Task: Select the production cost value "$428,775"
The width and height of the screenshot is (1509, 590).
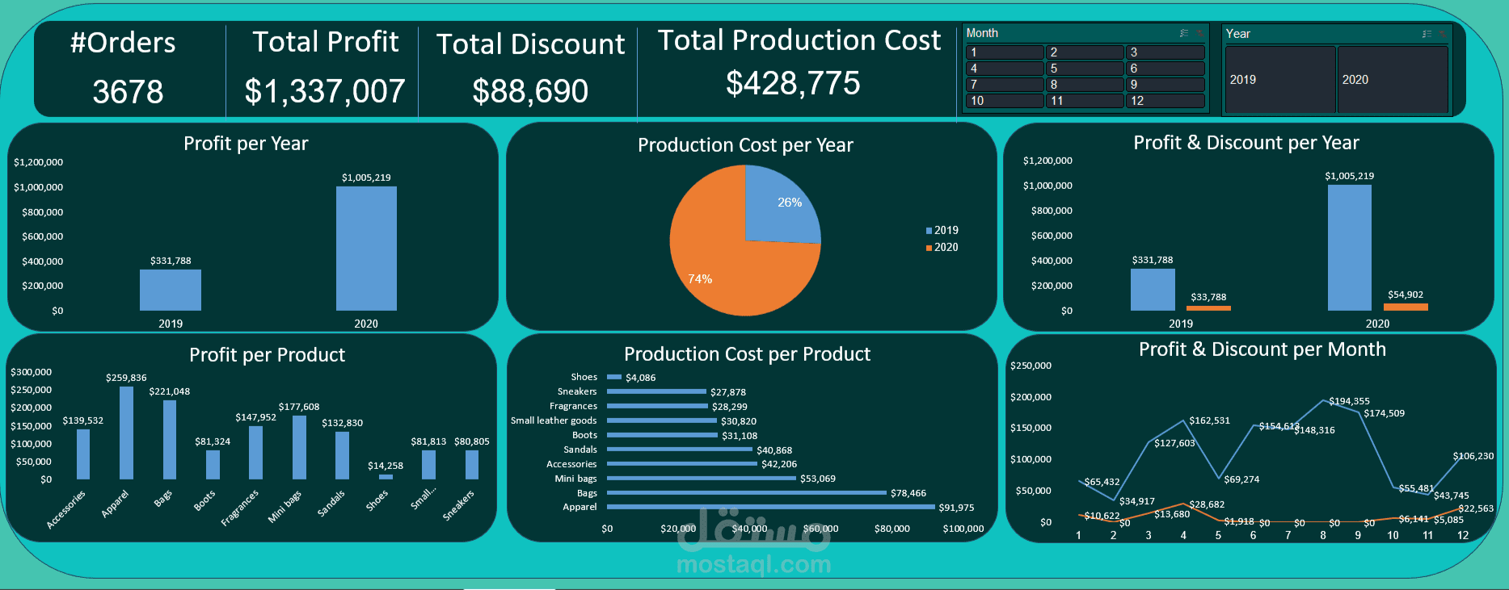Action: (793, 83)
